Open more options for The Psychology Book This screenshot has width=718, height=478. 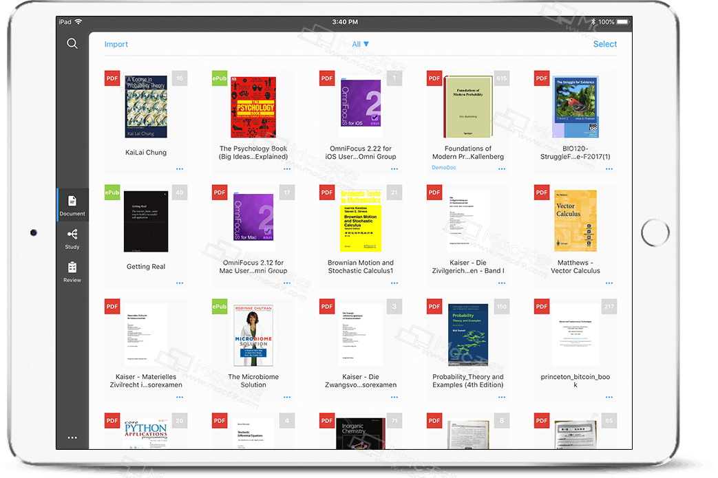[287, 169]
